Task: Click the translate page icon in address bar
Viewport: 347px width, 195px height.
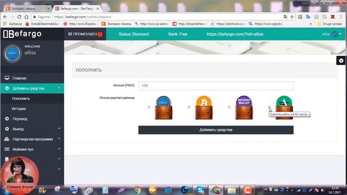Action: pos(286,17)
